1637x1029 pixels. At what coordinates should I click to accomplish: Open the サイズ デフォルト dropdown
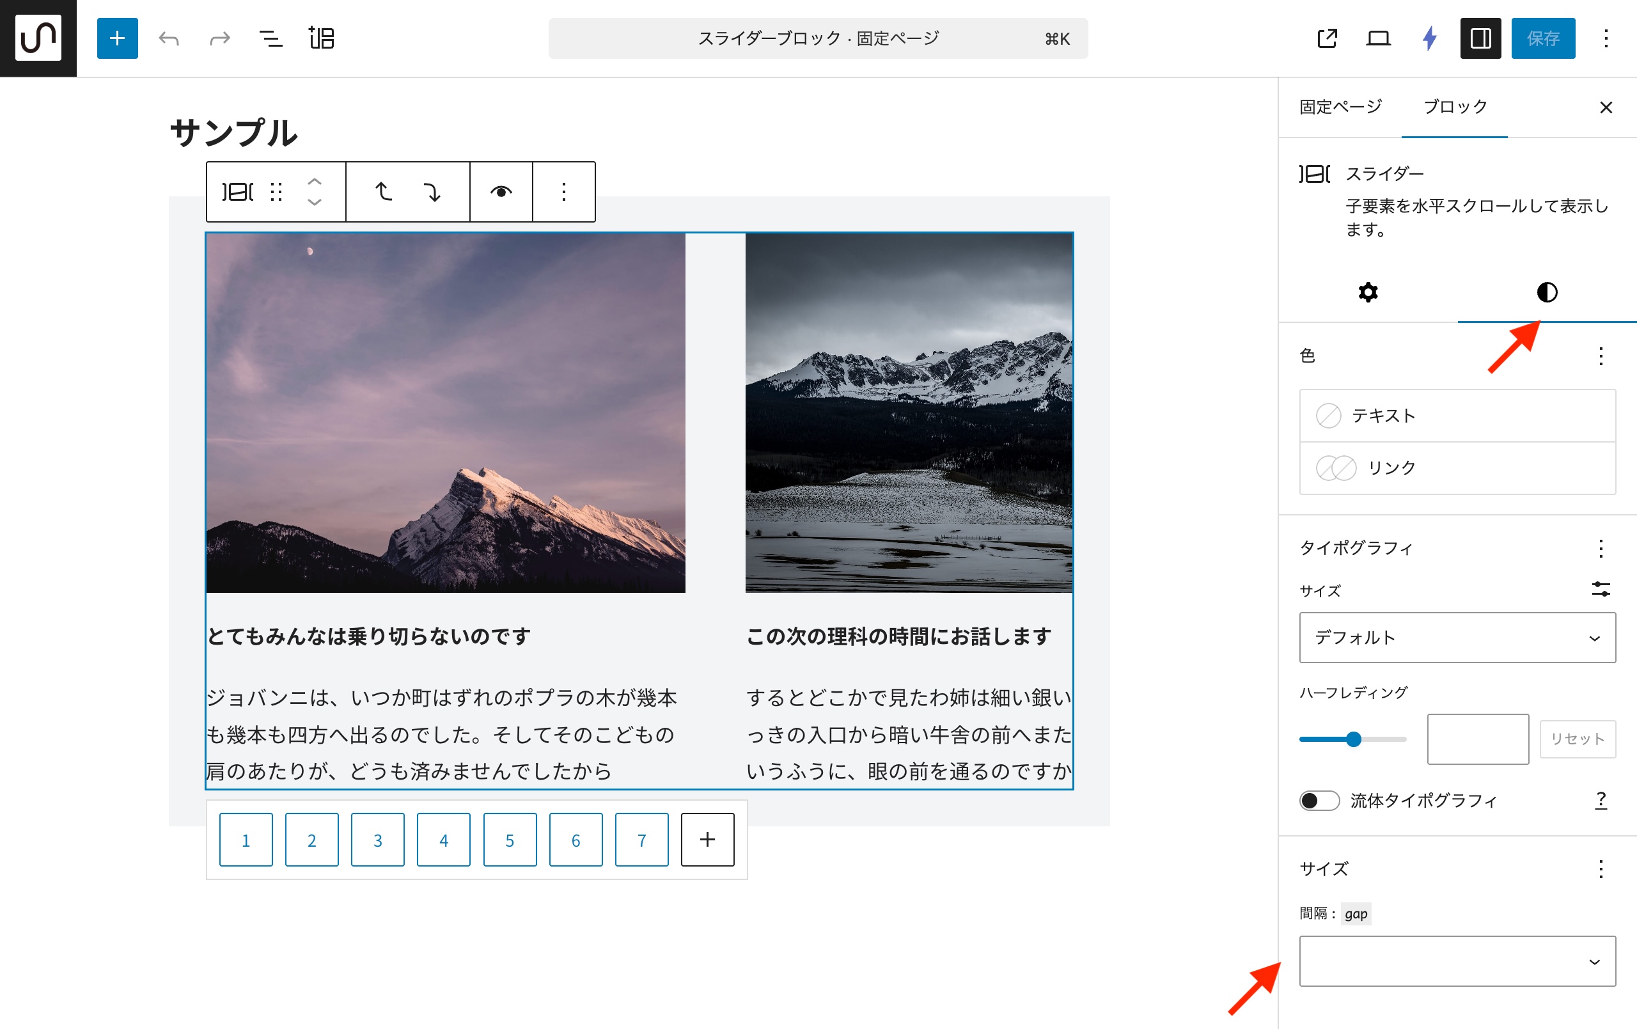coord(1457,637)
